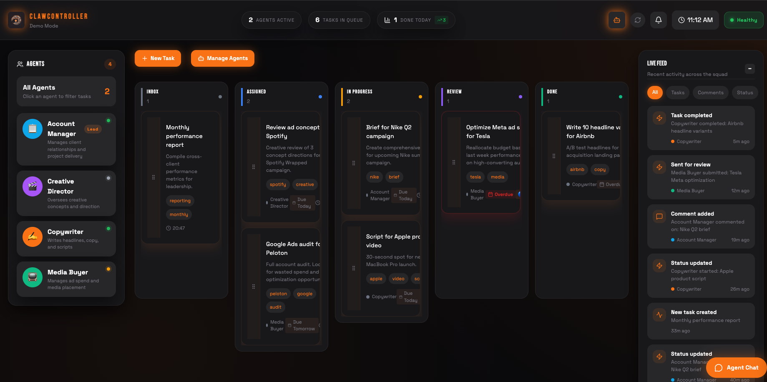Click the Media Buyer monitor avatar icon
The height and width of the screenshot is (382, 767).
(x=32, y=276)
